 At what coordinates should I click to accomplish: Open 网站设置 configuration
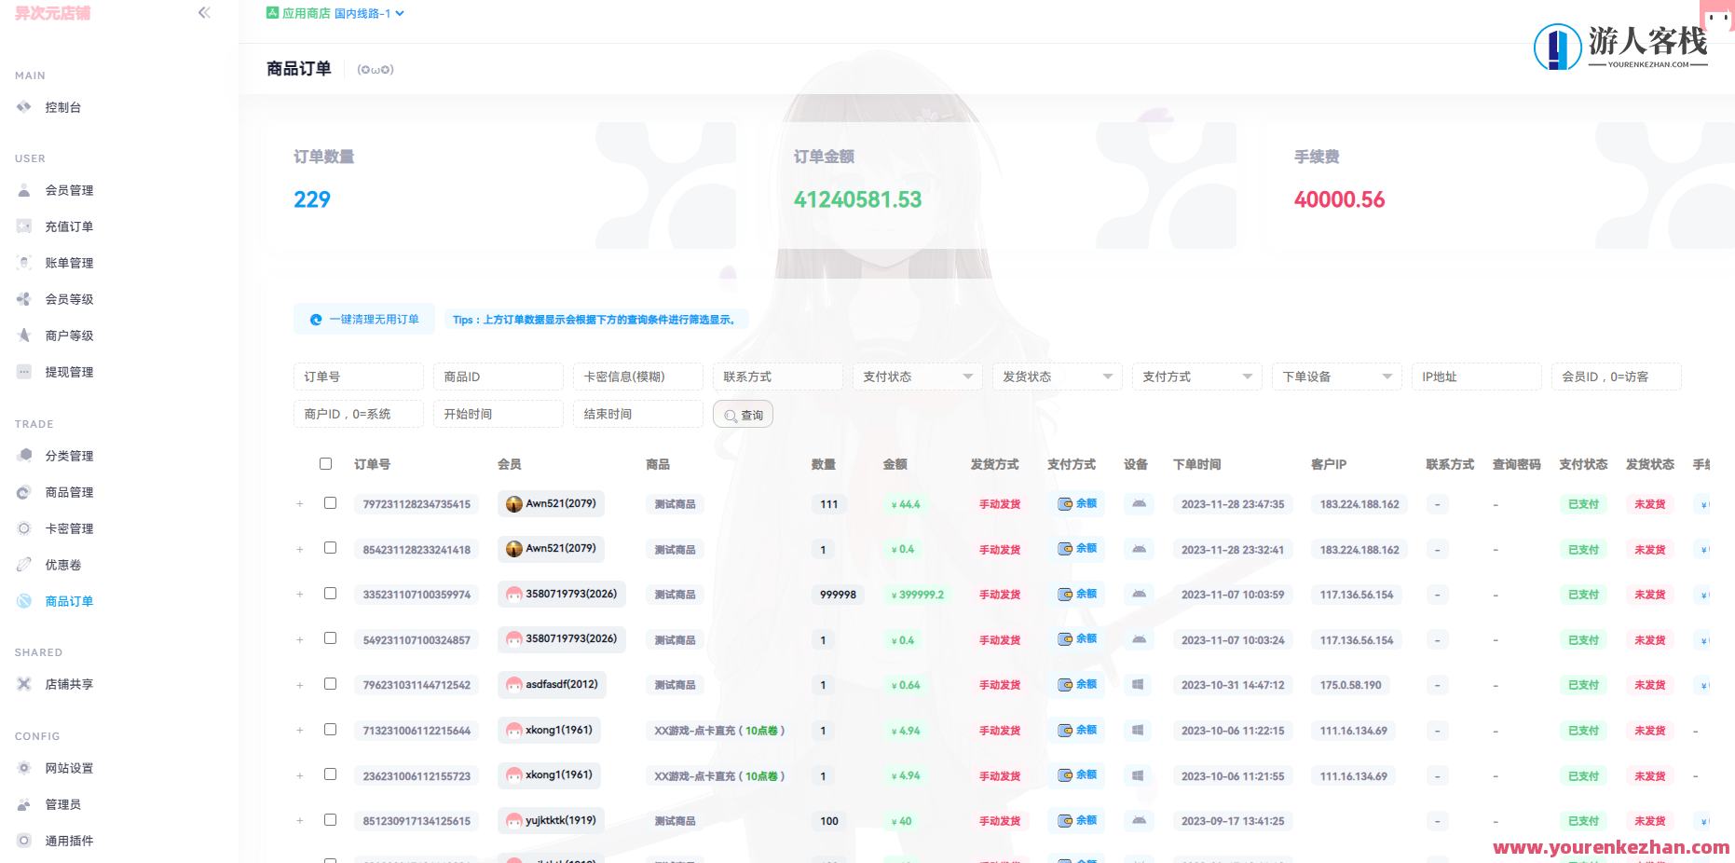68,768
